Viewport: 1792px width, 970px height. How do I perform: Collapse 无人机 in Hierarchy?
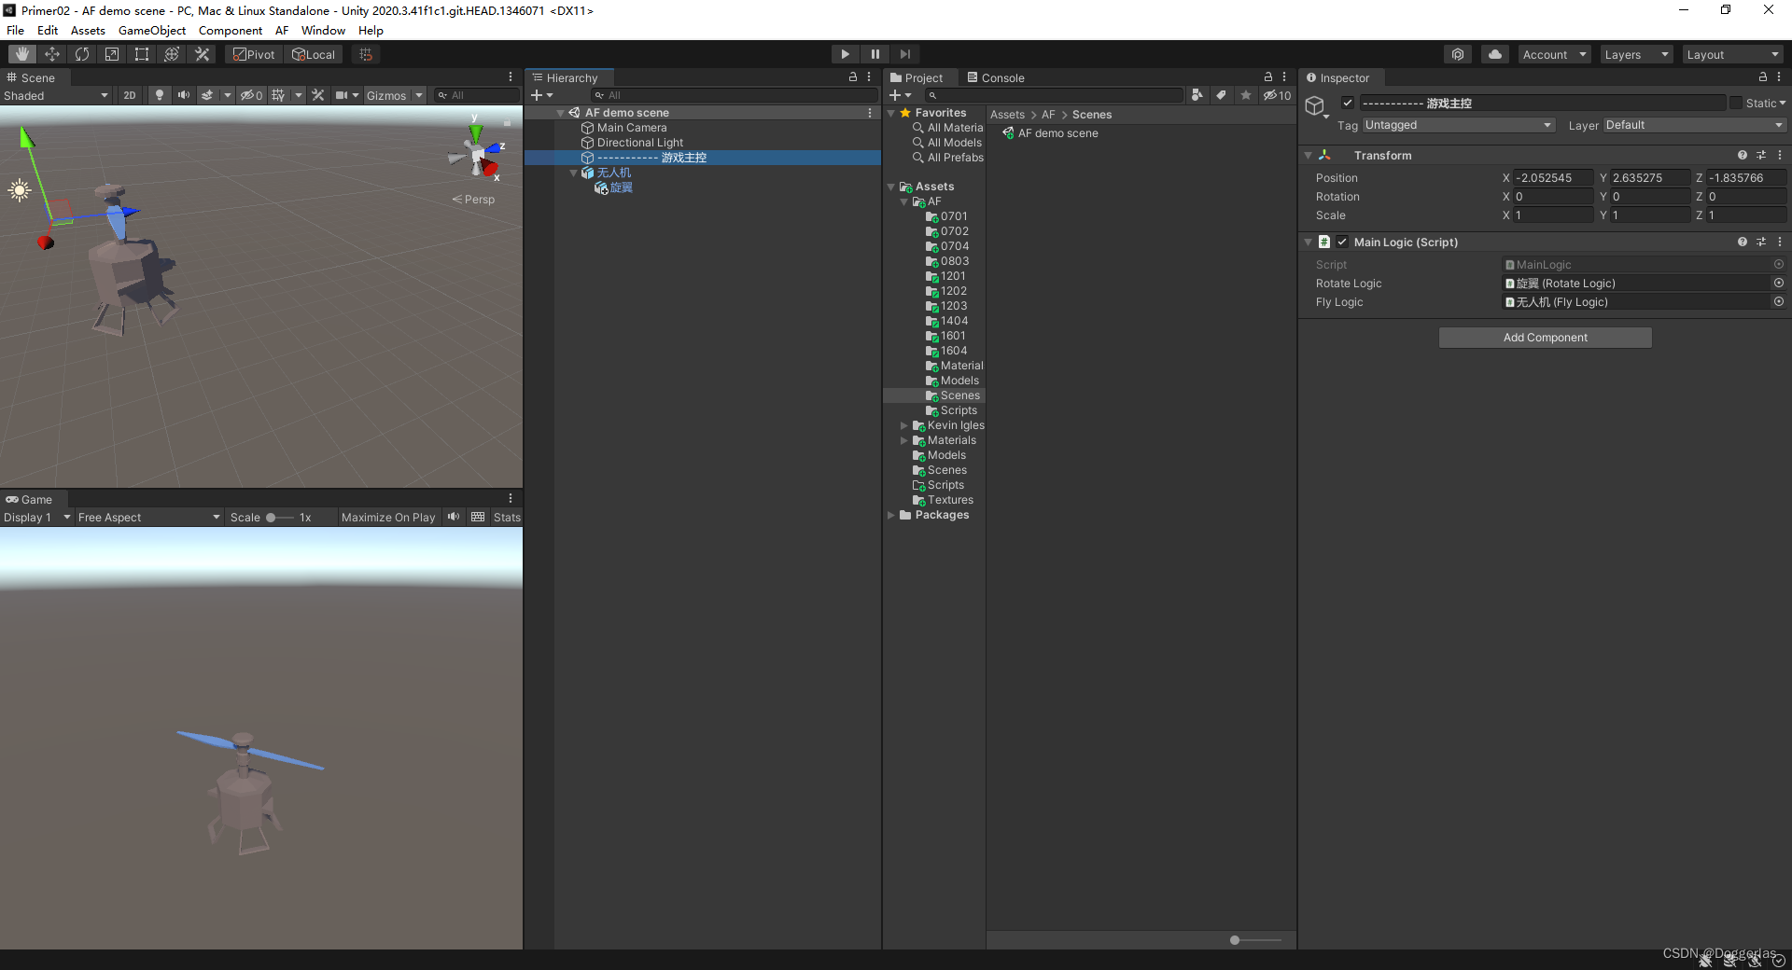coord(574,173)
